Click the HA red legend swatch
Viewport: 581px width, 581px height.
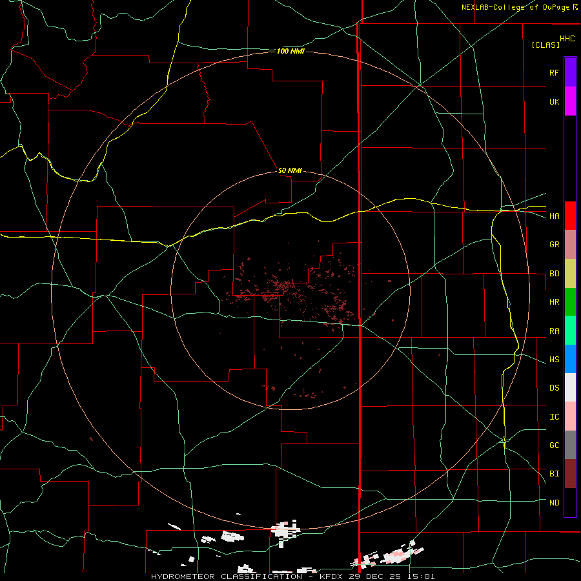(x=570, y=216)
